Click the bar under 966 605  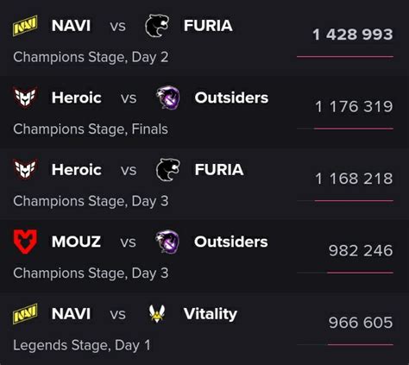coord(361,344)
